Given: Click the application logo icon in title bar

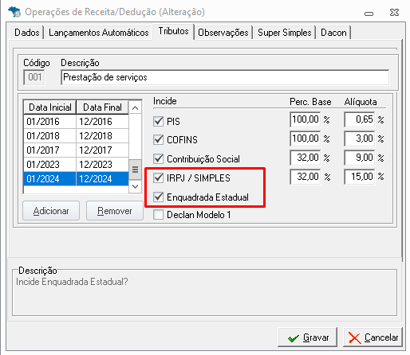Looking at the screenshot, I should 14,12.
